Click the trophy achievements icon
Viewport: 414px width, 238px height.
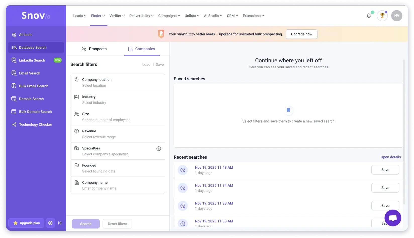point(382,16)
